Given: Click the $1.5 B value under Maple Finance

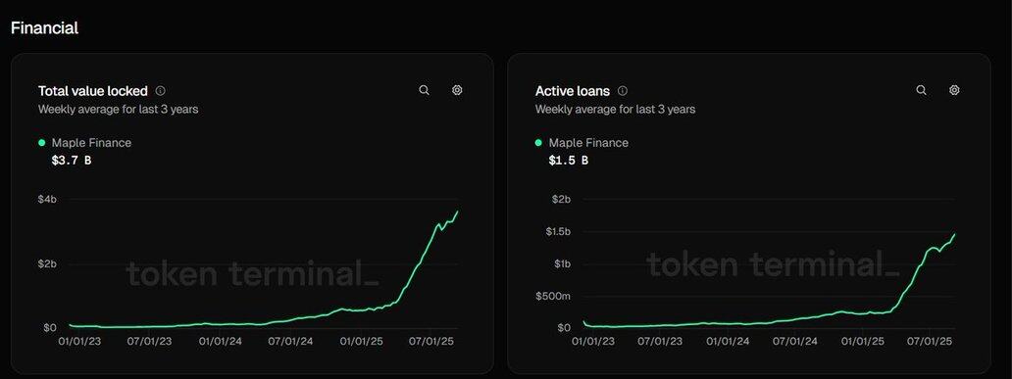Looking at the screenshot, I should [x=568, y=160].
